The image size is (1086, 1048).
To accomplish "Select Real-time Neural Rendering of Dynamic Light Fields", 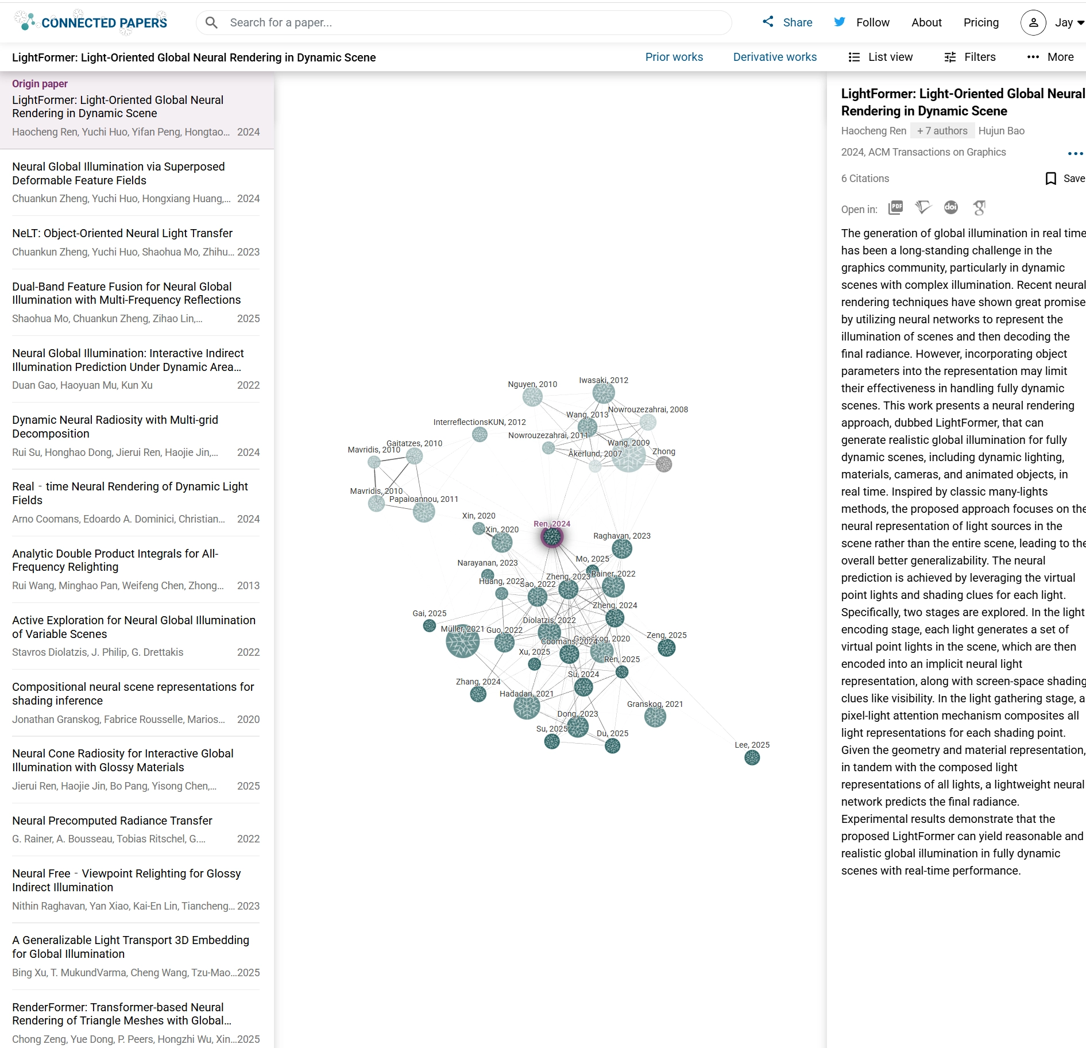I will 136,502.
